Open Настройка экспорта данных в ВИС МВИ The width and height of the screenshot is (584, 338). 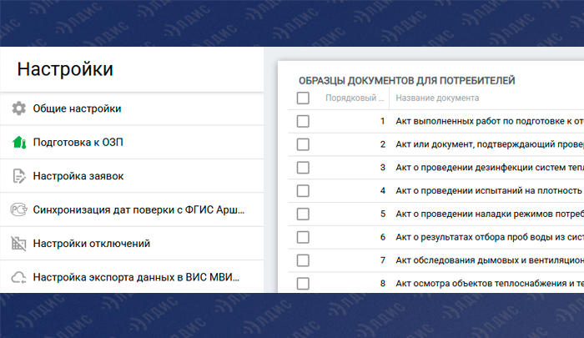132,276
